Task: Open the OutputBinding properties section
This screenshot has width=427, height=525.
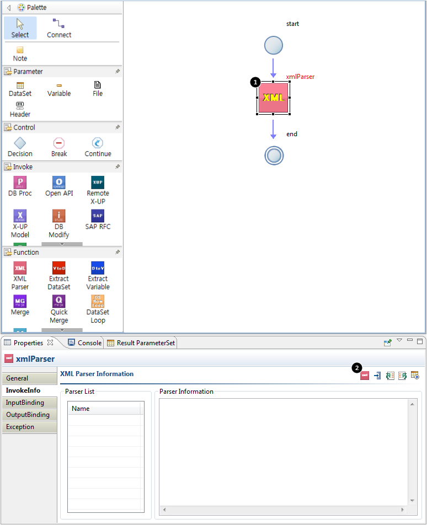Action: (x=29, y=415)
